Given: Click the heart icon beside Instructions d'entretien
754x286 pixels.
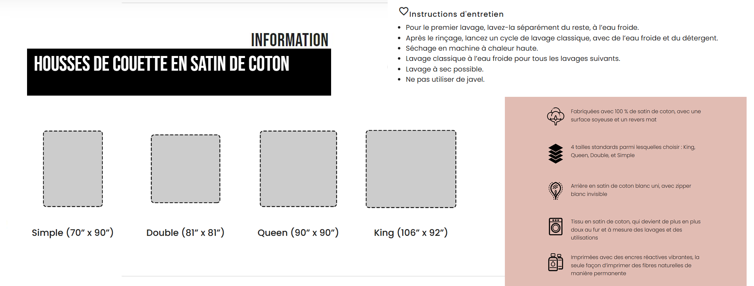Looking at the screenshot, I should (404, 11).
